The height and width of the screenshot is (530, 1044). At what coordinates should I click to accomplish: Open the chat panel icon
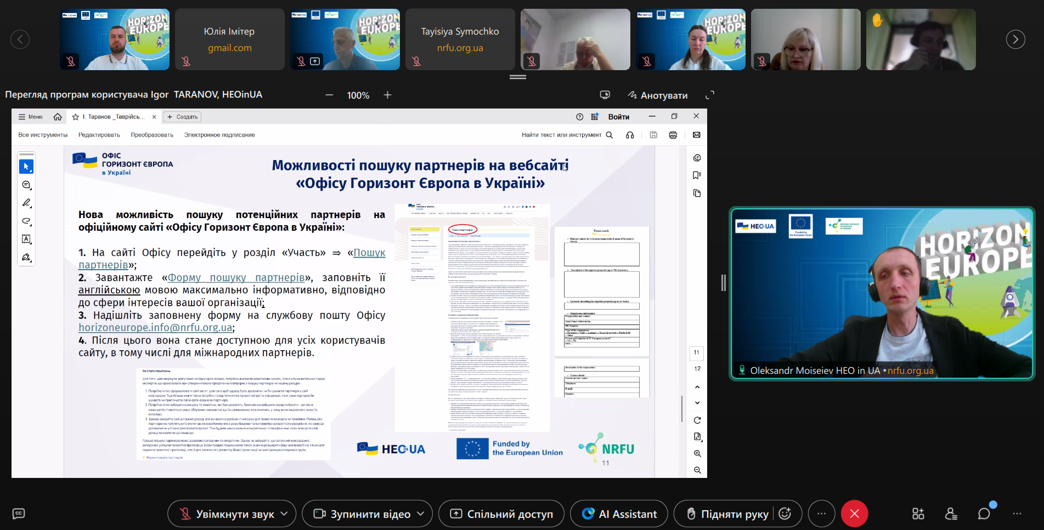click(984, 514)
